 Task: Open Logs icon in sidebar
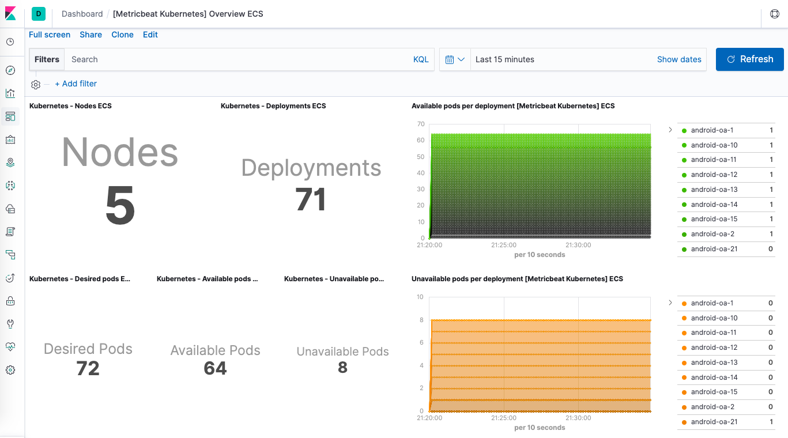click(10, 232)
